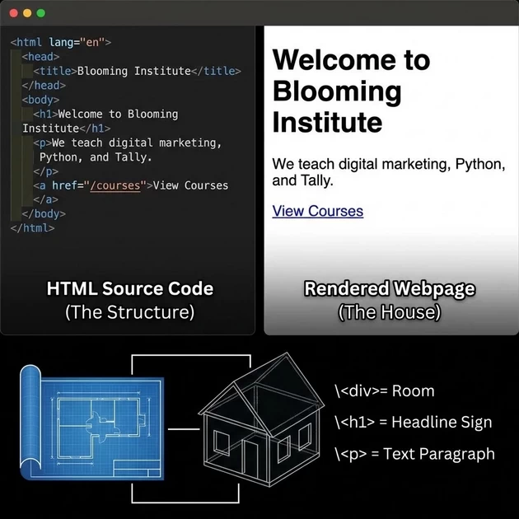Click the closing </body> tag

pos(44,214)
